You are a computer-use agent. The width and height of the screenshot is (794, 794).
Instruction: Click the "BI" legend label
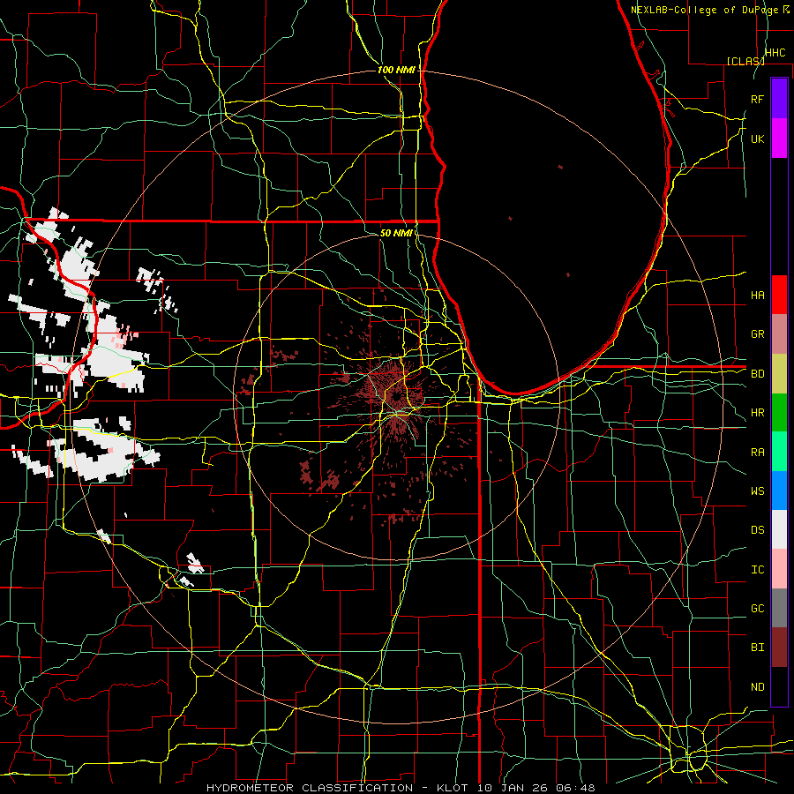pos(757,648)
